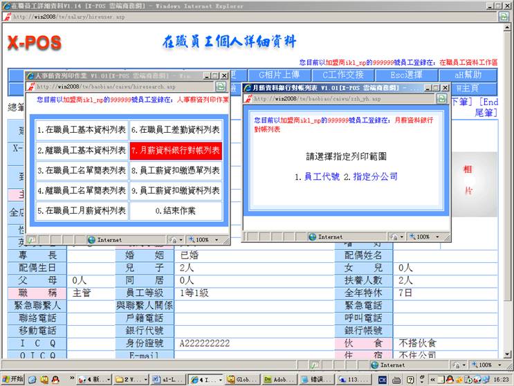Click the refresh icon in the 人事薪資列印作業 popup address bar
This screenshot has width=514, height=386.
click(x=221, y=86)
